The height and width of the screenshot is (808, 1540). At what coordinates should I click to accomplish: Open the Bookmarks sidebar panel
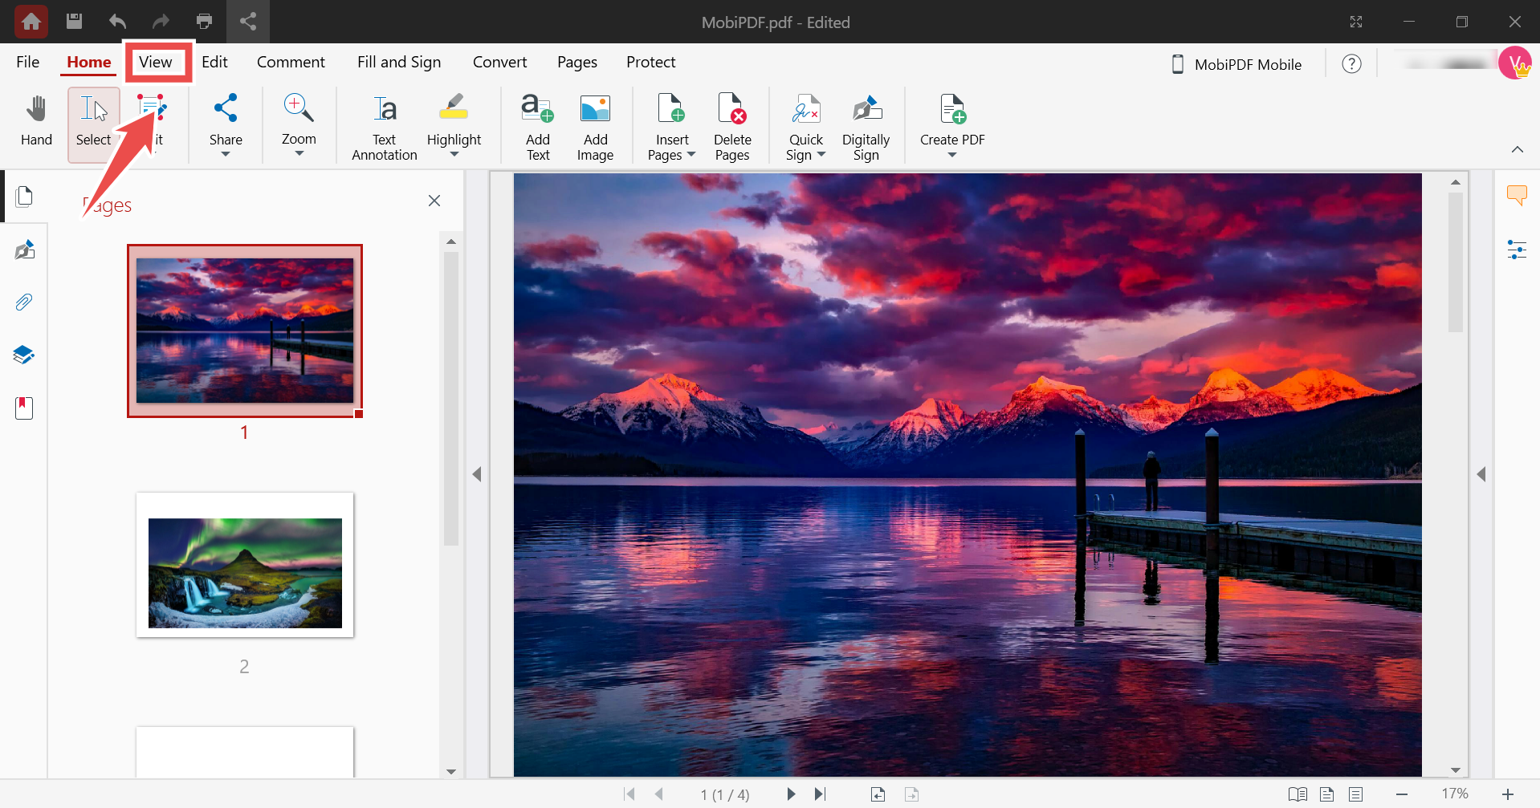pyautogui.click(x=23, y=408)
